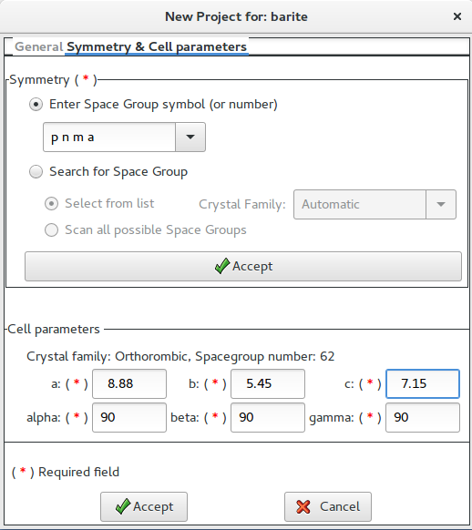Switch to the General tab
The height and width of the screenshot is (530, 472).
[x=39, y=46]
